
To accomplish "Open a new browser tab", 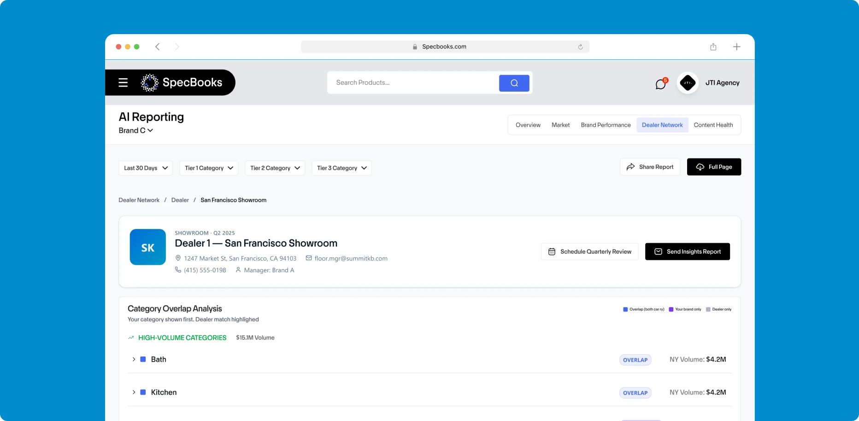I will (737, 47).
